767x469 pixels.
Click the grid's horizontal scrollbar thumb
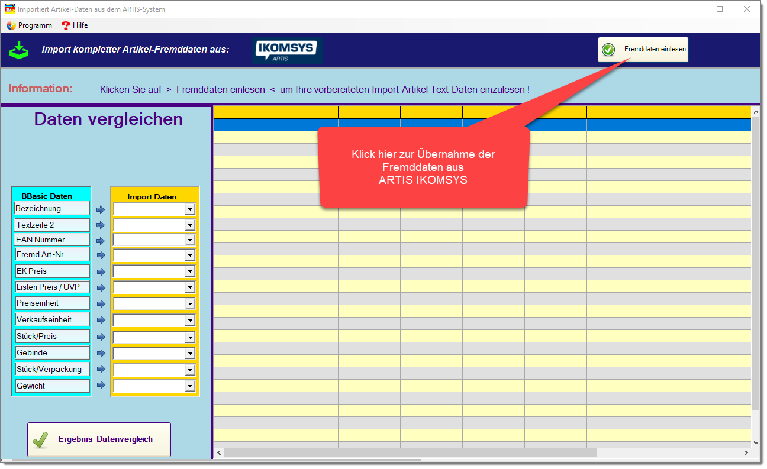click(411, 452)
